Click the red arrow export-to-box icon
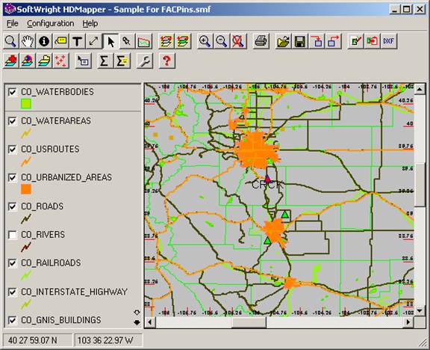 click(334, 41)
